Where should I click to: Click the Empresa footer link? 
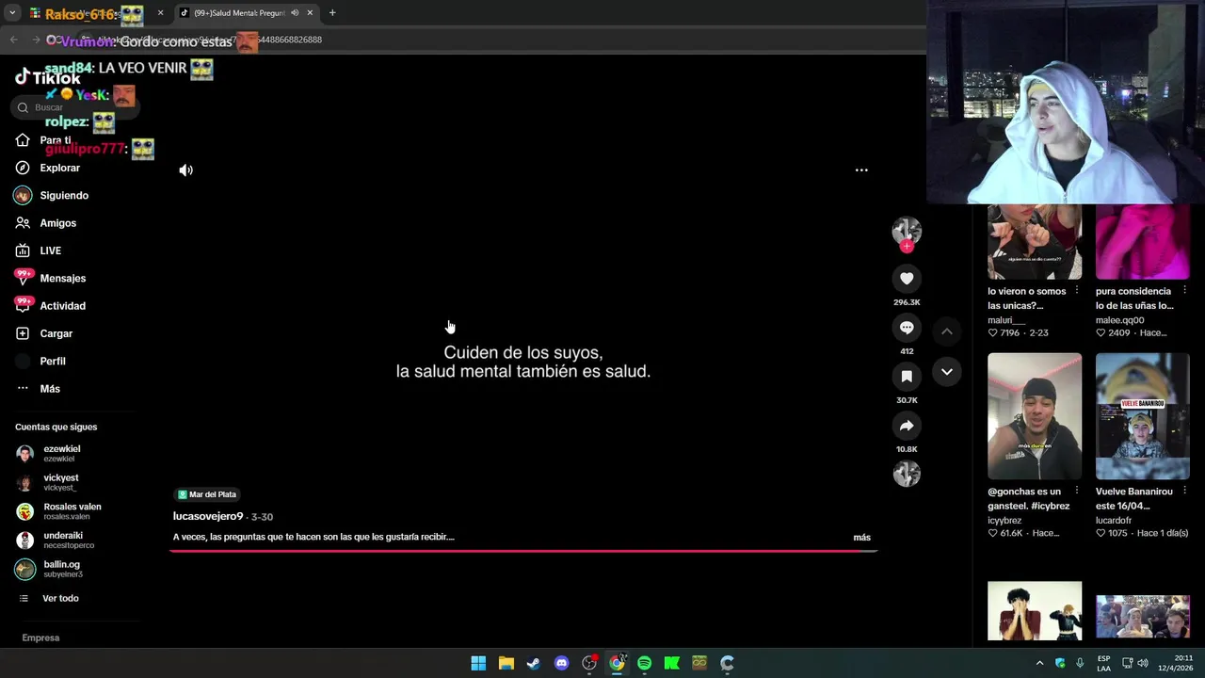40,638
